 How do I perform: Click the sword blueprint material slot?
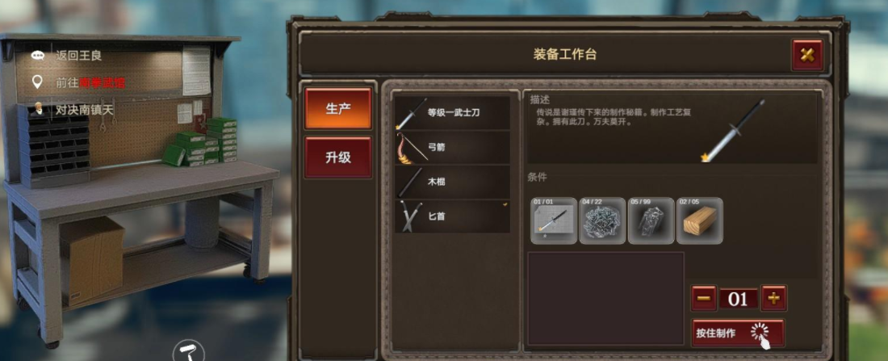553,220
